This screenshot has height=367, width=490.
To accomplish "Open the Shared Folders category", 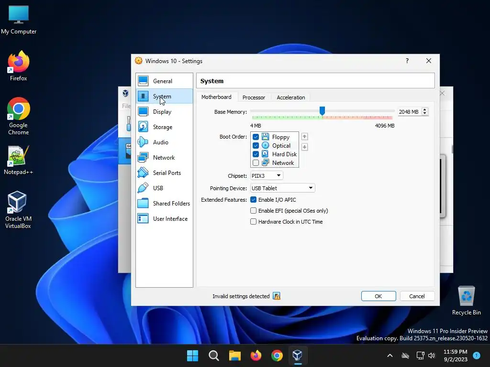I will pyautogui.click(x=164, y=204).
